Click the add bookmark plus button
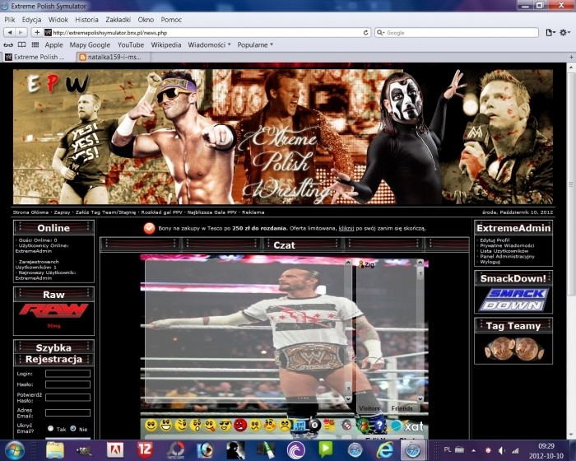Screen dimensions: 576x461 click(x=37, y=32)
